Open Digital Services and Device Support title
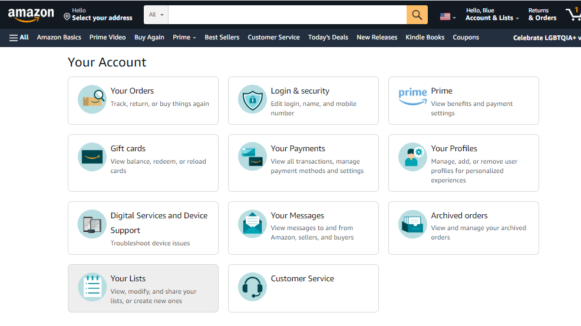 (159, 223)
